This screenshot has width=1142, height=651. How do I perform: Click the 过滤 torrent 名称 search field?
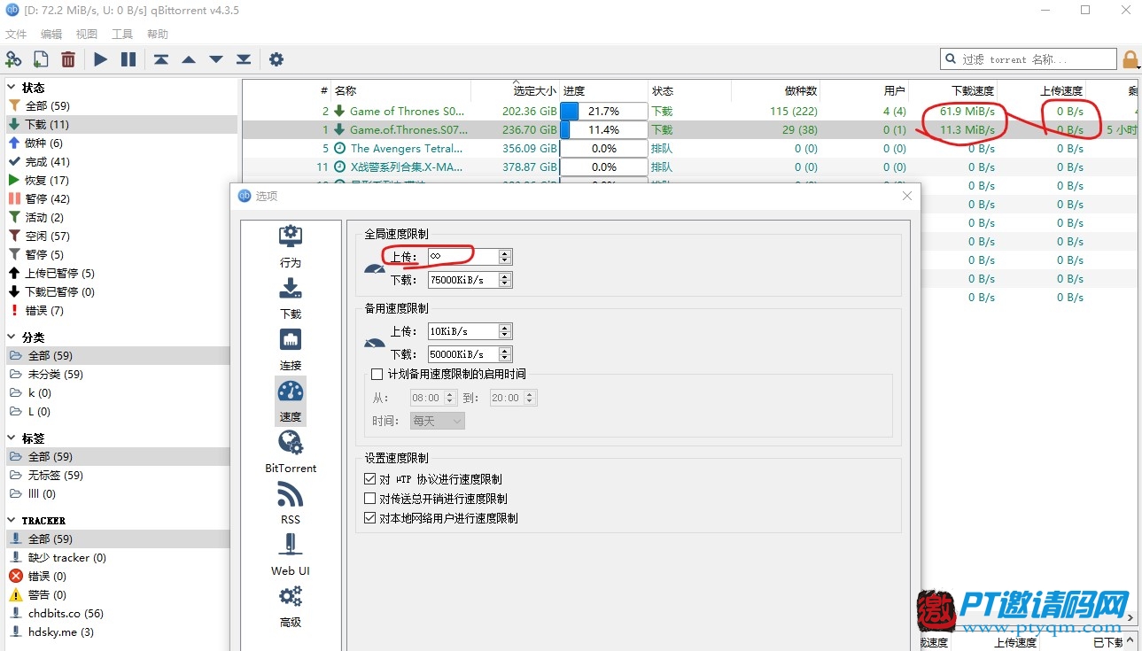[1029, 59]
